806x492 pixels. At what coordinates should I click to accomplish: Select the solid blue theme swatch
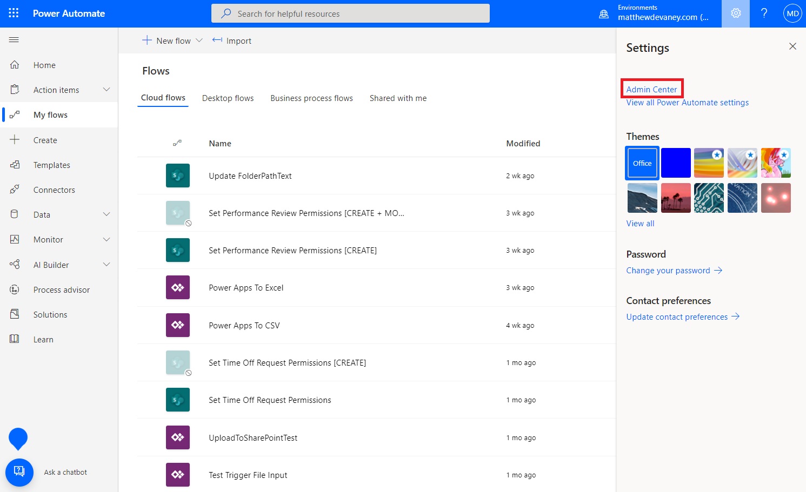tap(676, 163)
